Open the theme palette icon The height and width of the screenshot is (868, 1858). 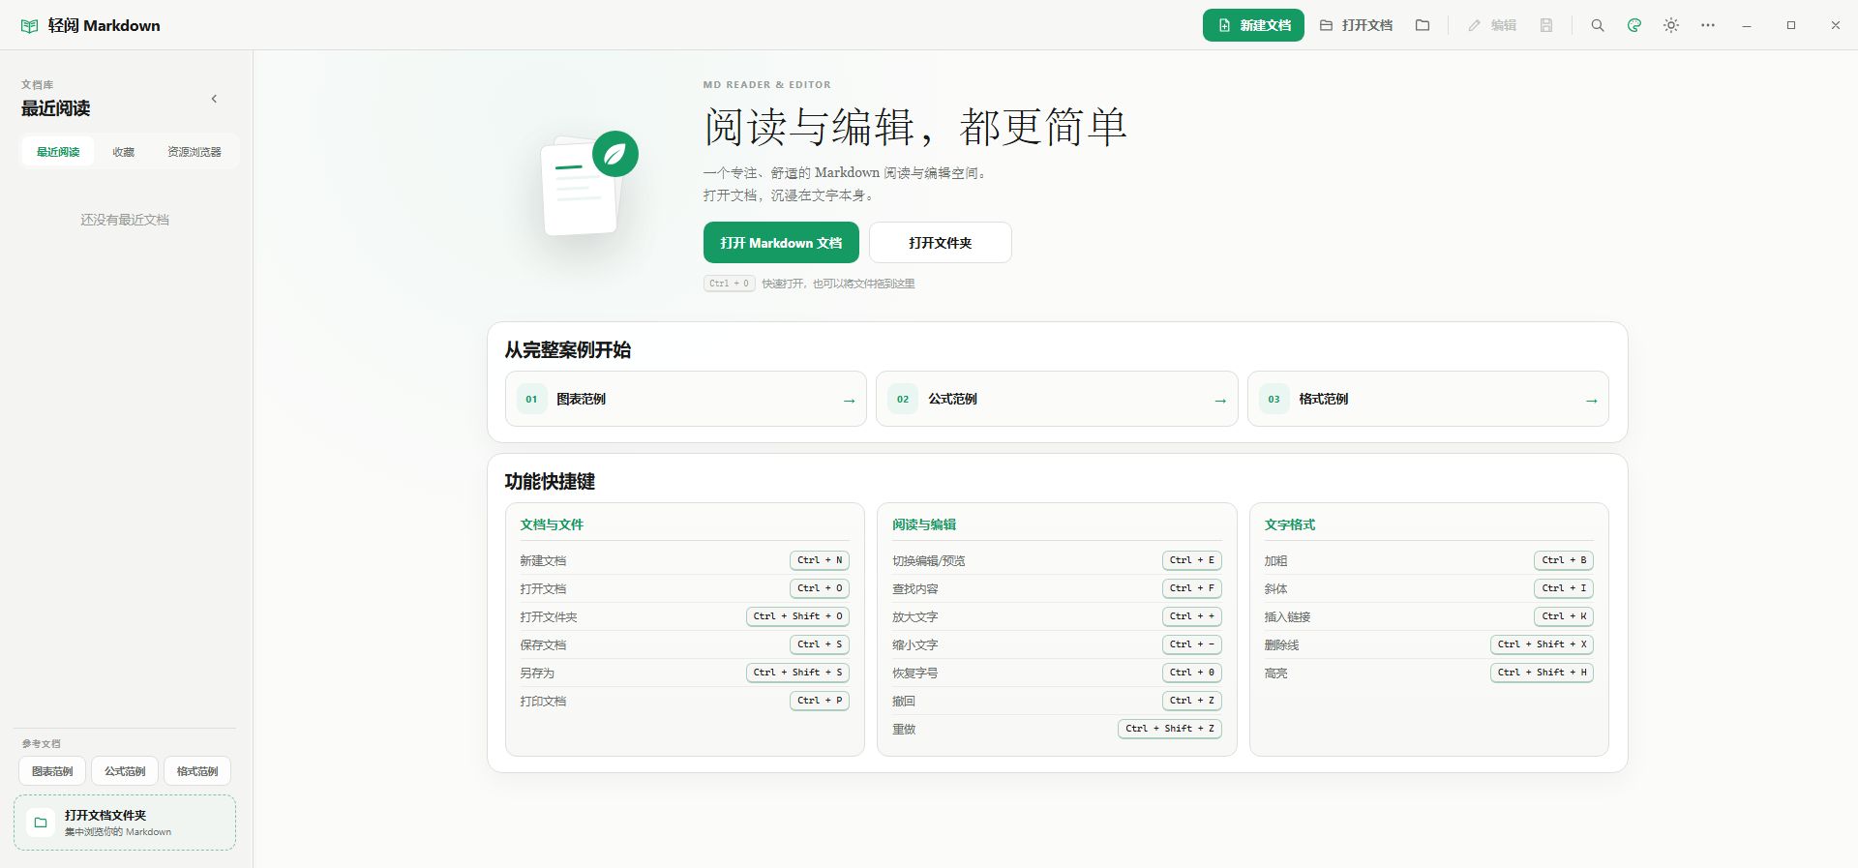pyautogui.click(x=1634, y=25)
